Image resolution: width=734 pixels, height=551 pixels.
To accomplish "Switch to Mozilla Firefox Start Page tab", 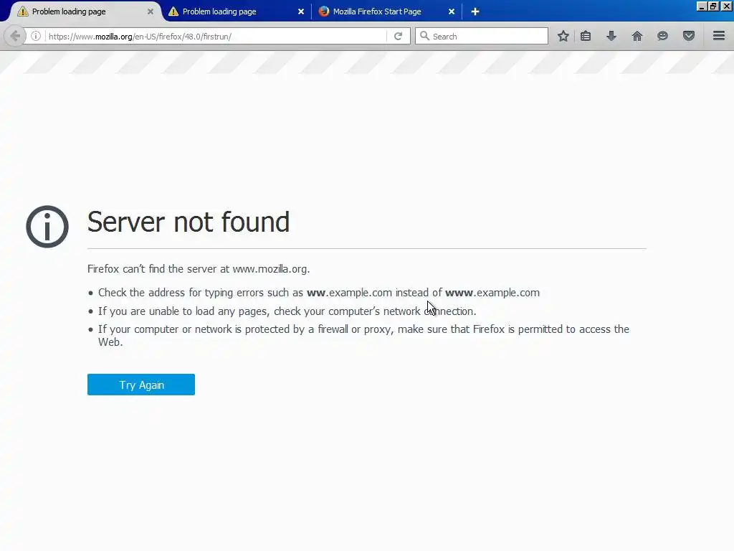I will pyautogui.click(x=386, y=11).
